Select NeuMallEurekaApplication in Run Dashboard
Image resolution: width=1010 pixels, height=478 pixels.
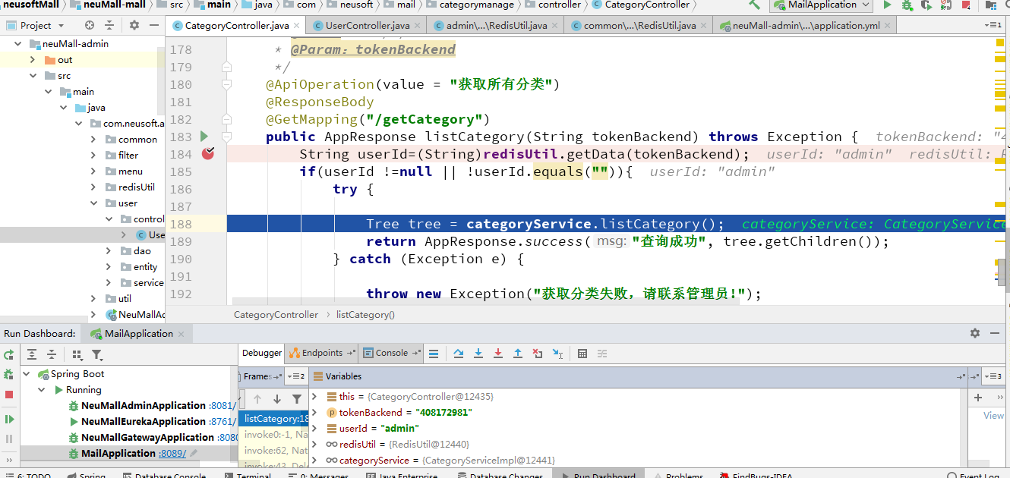[144, 421]
